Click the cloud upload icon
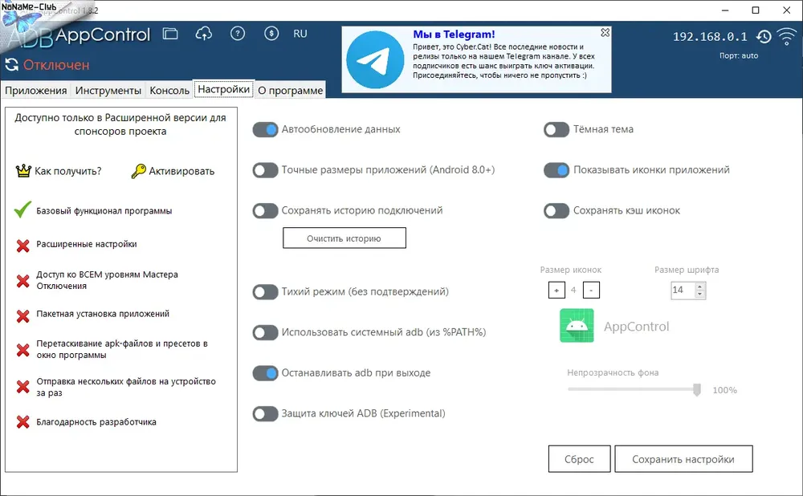Viewport: 803px width, 496px height. (x=204, y=34)
